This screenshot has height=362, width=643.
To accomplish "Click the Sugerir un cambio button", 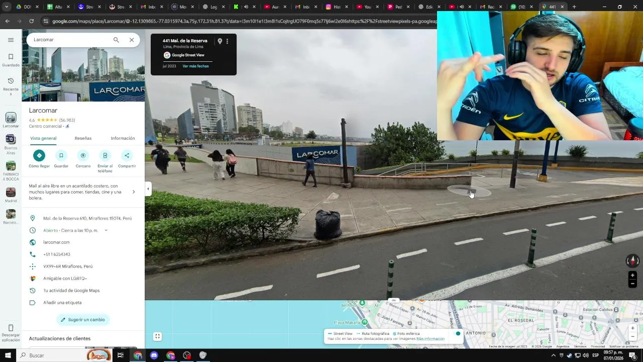I will pos(83,320).
